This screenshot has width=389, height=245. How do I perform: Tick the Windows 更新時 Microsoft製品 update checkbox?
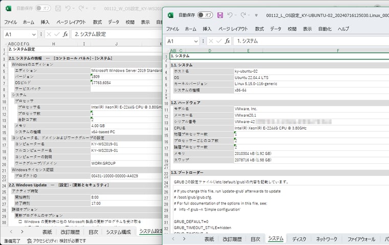coord(20,221)
